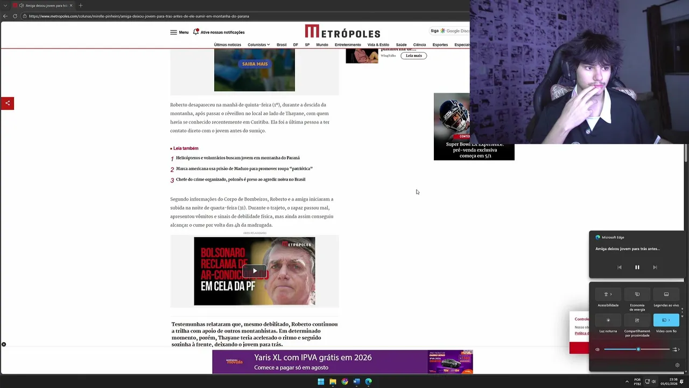Screen dimensions: 689x388
Task: Reload the page in the browser
Action: point(15,16)
